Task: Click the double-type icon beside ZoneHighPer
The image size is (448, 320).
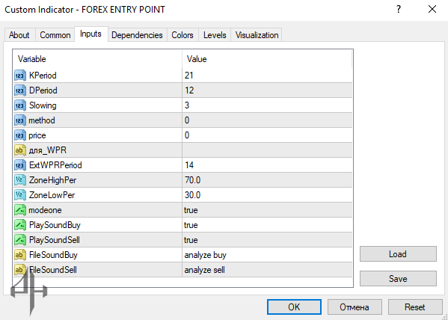Action: click(x=20, y=180)
